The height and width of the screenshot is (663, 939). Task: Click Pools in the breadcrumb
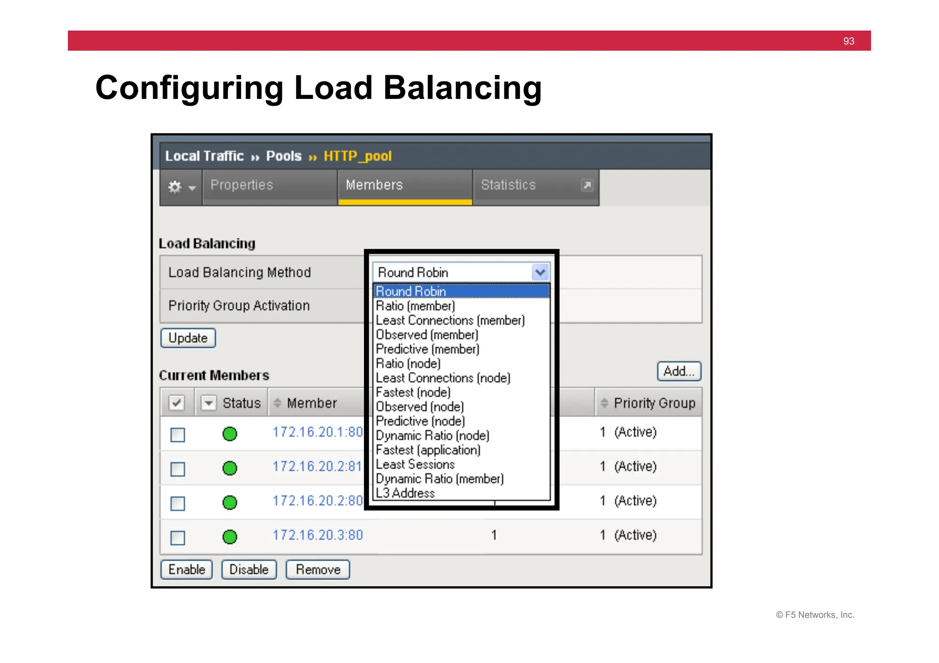pyautogui.click(x=284, y=156)
